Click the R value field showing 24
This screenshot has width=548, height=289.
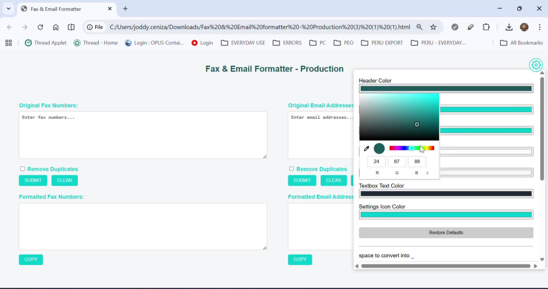tap(376, 161)
